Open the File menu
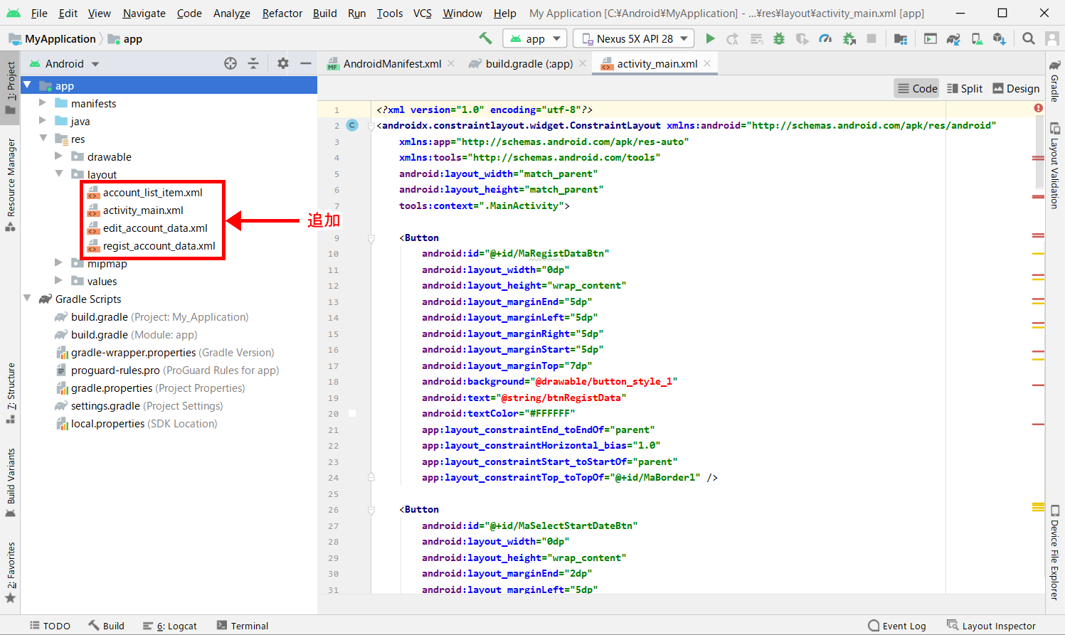 [x=39, y=13]
